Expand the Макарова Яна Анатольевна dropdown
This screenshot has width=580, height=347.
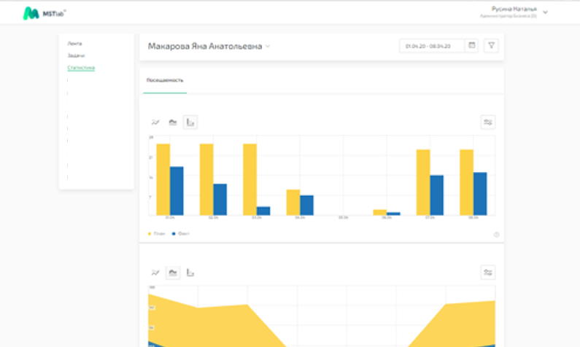268,46
